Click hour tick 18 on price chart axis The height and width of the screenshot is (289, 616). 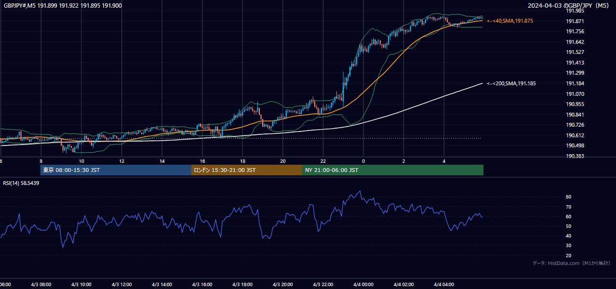point(243,161)
